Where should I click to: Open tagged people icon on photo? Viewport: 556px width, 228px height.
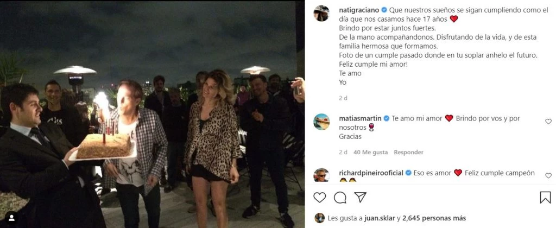point(11,217)
